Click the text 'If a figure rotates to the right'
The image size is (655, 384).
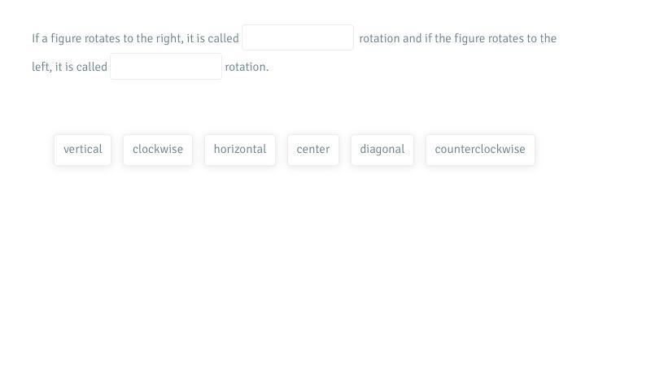coord(106,38)
